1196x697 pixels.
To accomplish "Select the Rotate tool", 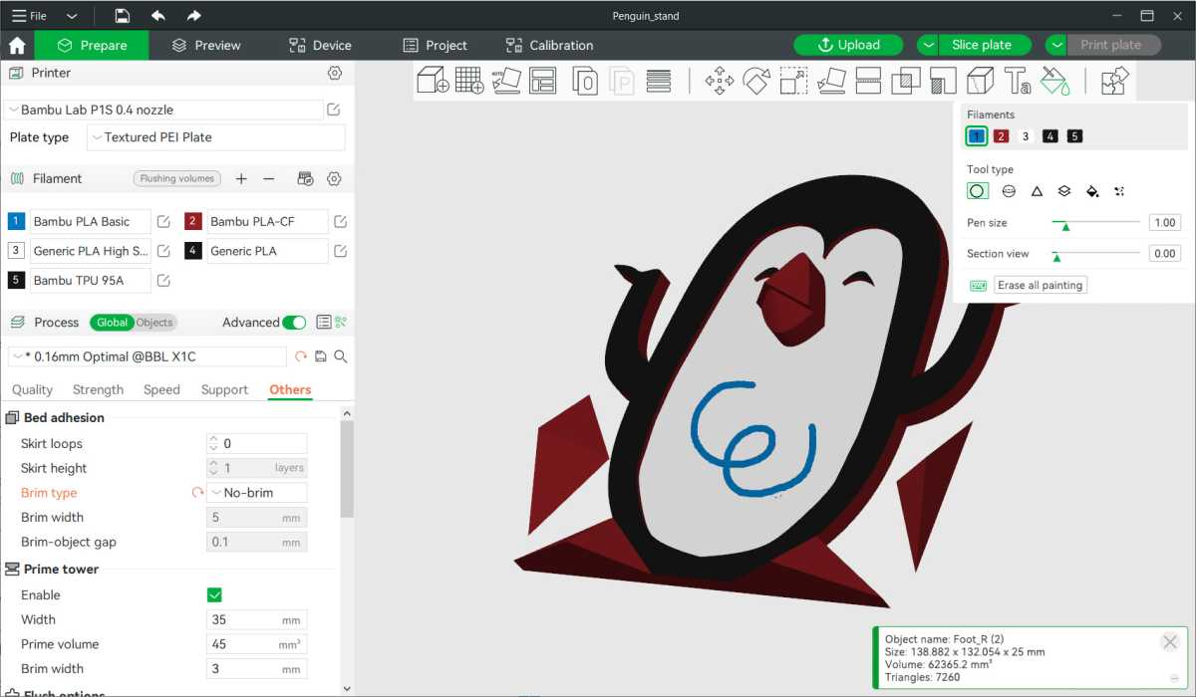I will [x=756, y=81].
